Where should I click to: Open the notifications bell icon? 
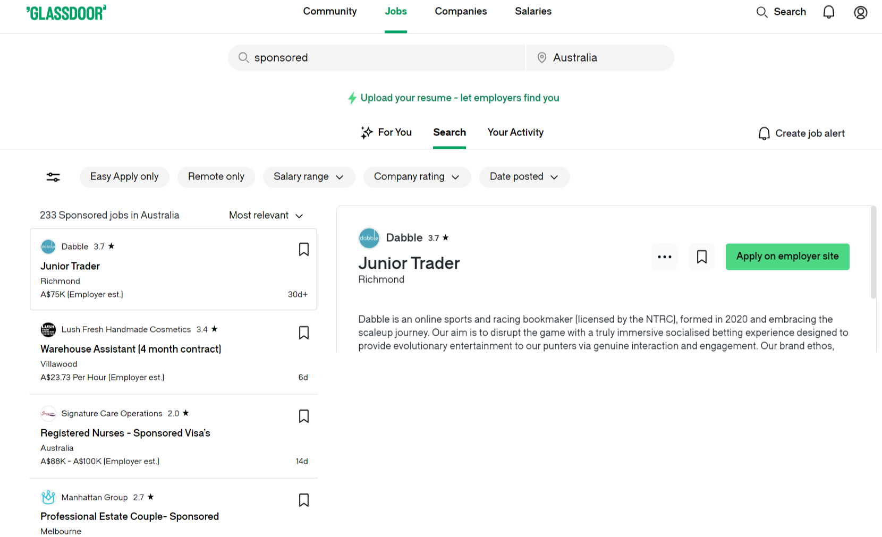pos(829,12)
